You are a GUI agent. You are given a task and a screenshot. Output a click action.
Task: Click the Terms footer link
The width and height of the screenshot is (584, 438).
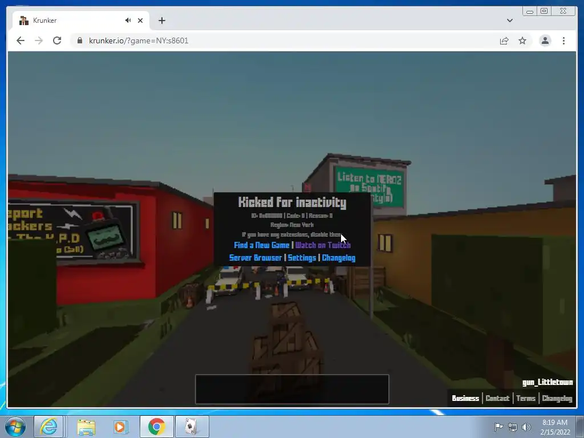point(525,398)
